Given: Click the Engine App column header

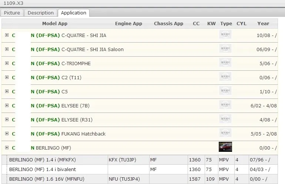Looking at the screenshot, I should [128, 24].
